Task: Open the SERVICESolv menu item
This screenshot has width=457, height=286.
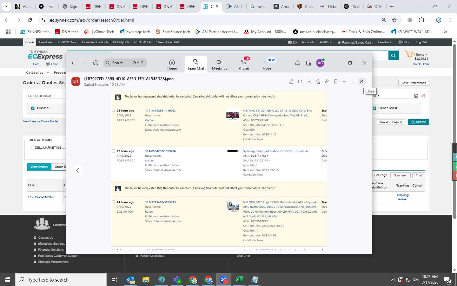Action: [x=66, y=42]
